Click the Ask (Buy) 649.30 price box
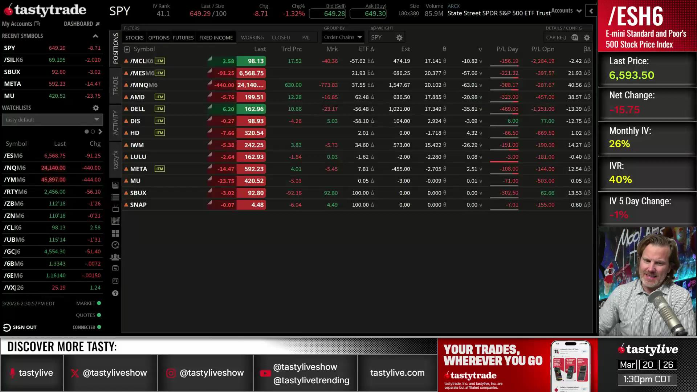The image size is (697, 392). point(368,14)
